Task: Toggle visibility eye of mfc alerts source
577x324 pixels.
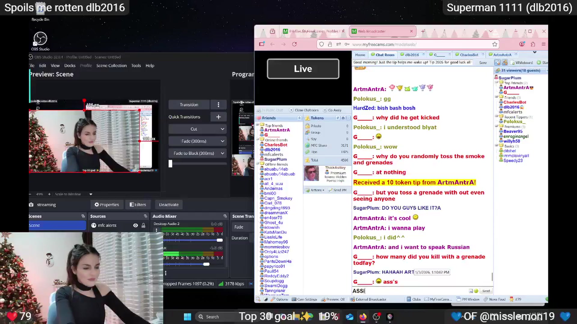Action: (136, 225)
